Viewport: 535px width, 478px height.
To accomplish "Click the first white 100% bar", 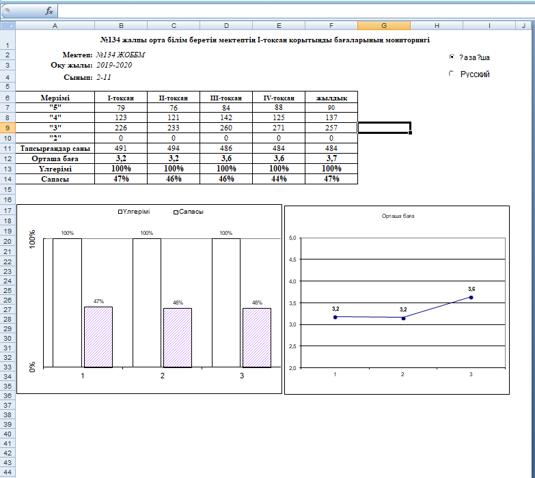I will click(67, 303).
